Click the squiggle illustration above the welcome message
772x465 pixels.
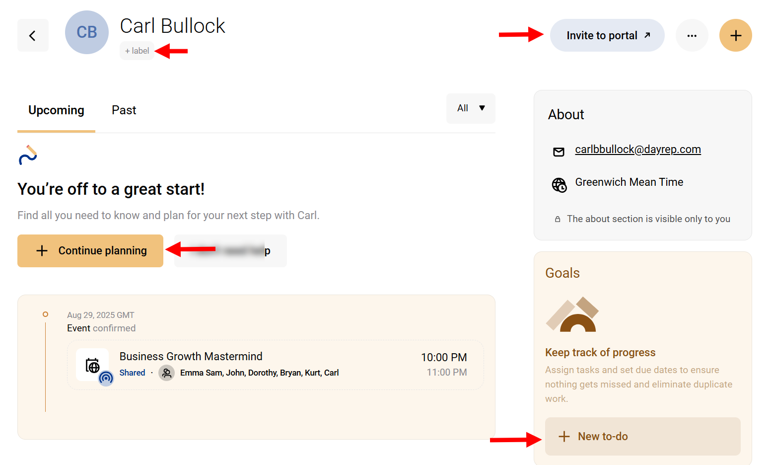(28, 155)
